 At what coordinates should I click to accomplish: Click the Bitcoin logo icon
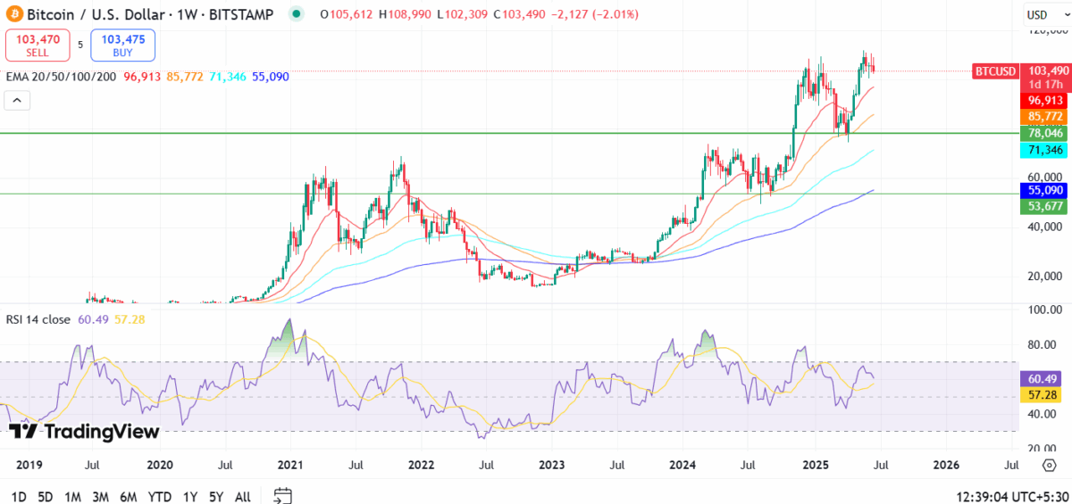click(13, 14)
